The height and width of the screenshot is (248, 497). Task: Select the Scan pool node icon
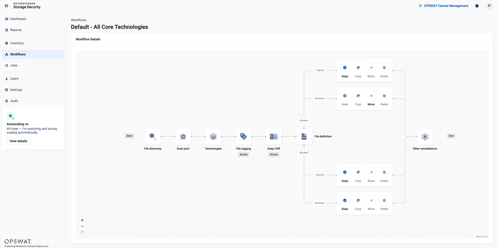pyautogui.click(x=183, y=136)
